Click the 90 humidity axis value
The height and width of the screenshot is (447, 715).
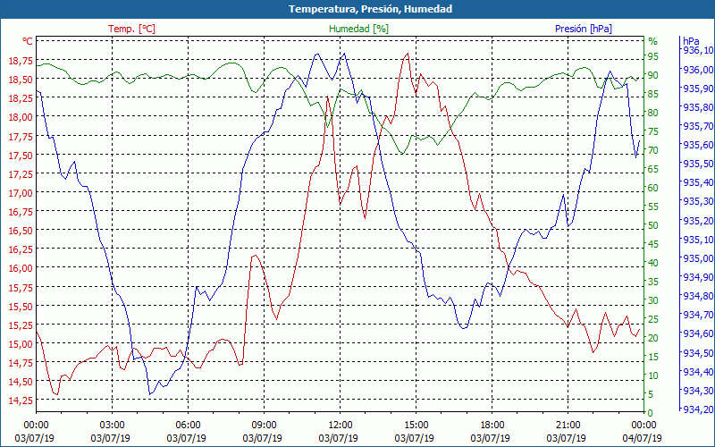pyautogui.click(x=653, y=75)
